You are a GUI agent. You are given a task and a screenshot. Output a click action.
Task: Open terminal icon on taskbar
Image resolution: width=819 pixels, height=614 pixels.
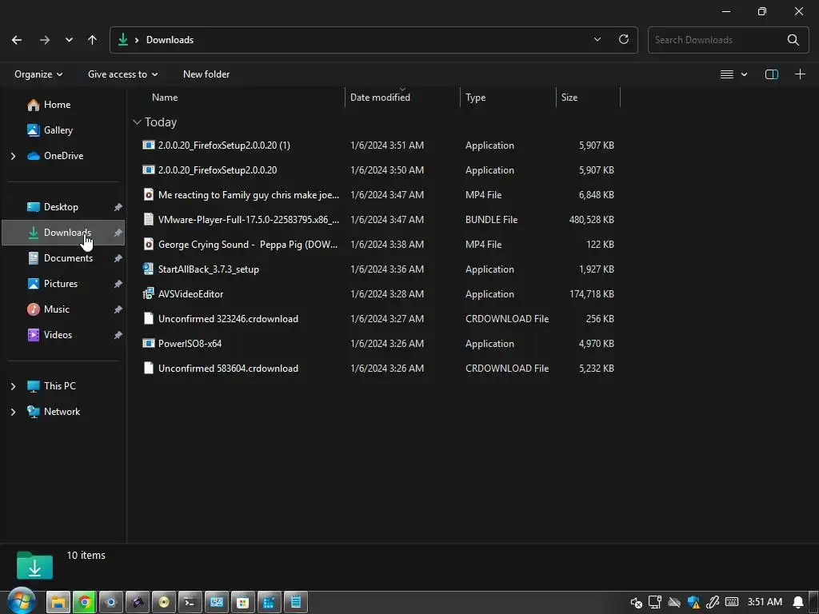tap(190, 603)
